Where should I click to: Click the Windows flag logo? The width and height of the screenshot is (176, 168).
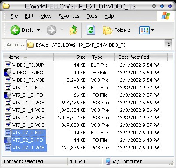[166, 16]
